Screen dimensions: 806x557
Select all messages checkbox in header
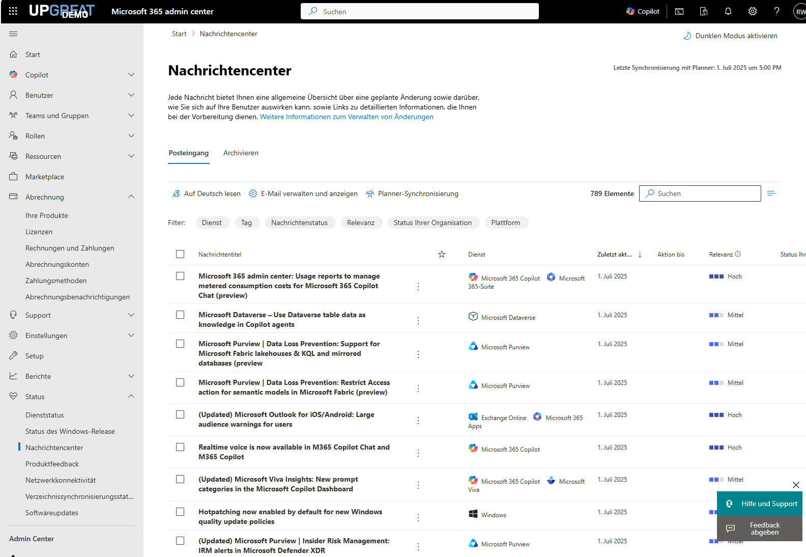tap(180, 254)
